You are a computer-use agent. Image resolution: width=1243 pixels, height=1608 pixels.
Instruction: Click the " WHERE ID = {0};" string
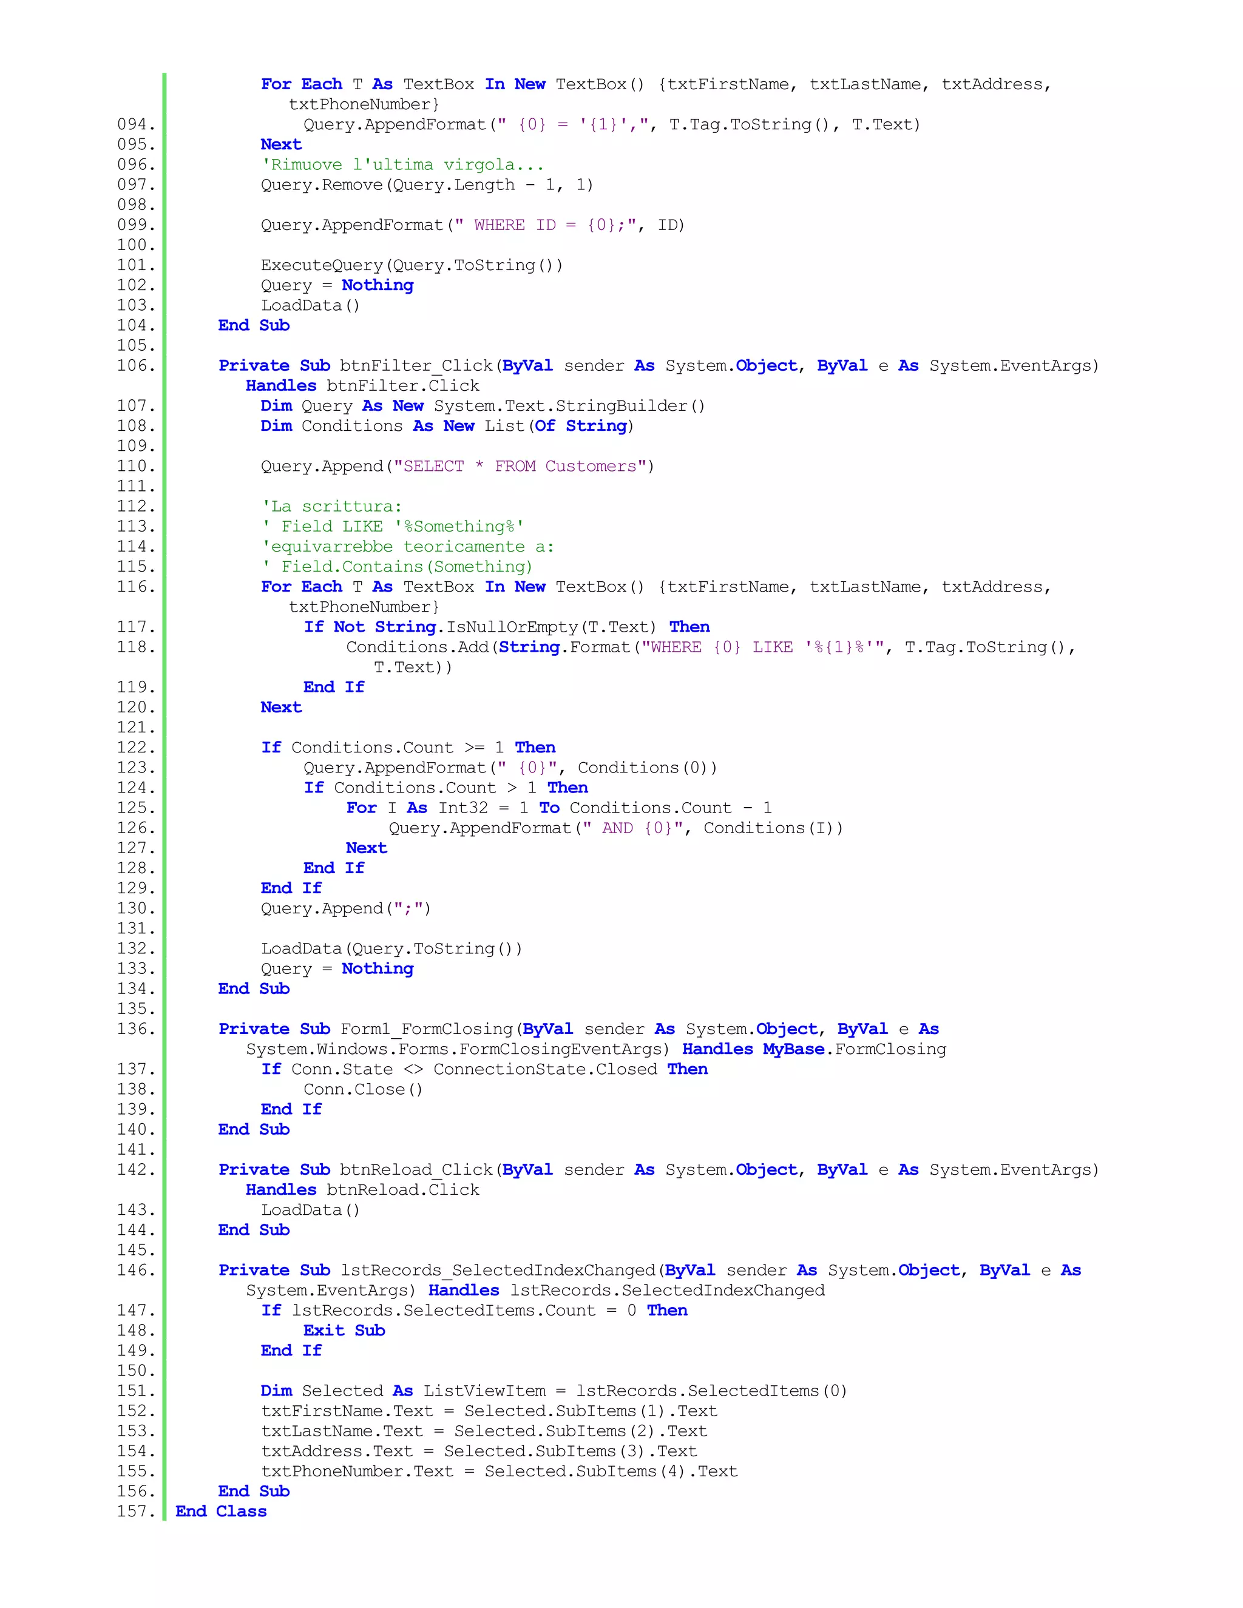coord(549,225)
